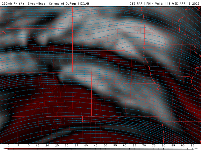Click the '85' value on the color scale
The height and width of the screenshot is (150, 201).
pyautogui.click(x=173, y=145)
